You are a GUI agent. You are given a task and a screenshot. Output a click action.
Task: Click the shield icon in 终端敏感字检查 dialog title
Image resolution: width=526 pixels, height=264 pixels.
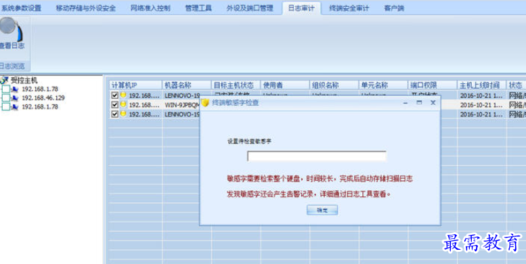[x=205, y=103]
